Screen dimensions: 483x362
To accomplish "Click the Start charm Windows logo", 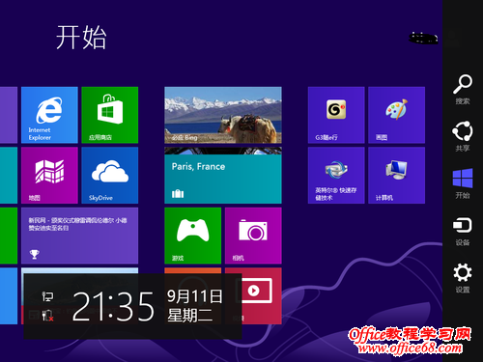I will 463,183.
